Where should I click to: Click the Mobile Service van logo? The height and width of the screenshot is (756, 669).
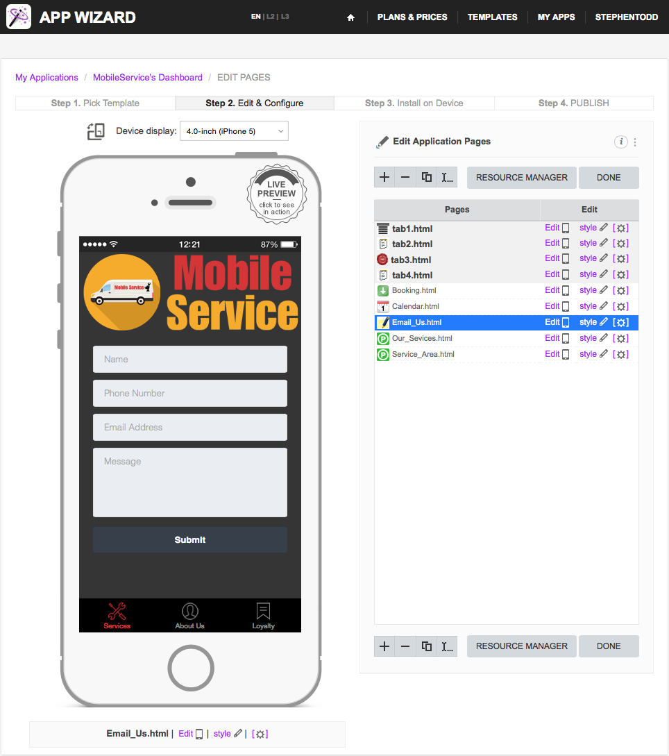(x=122, y=292)
